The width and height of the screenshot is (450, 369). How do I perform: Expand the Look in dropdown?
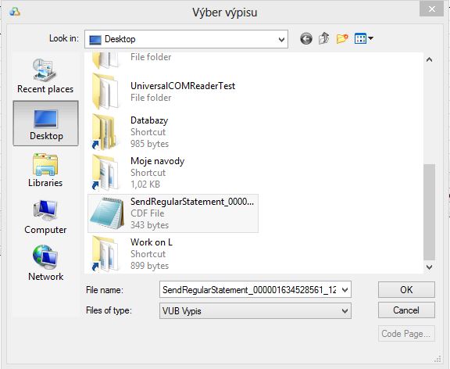point(281,39)
